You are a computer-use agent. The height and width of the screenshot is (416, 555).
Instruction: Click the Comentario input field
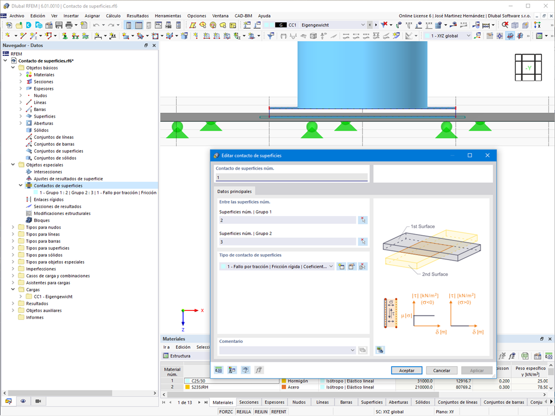[287, 350]
